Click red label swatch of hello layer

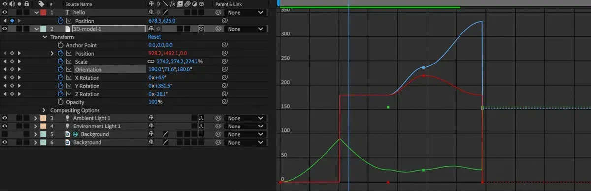click(43, 12)
